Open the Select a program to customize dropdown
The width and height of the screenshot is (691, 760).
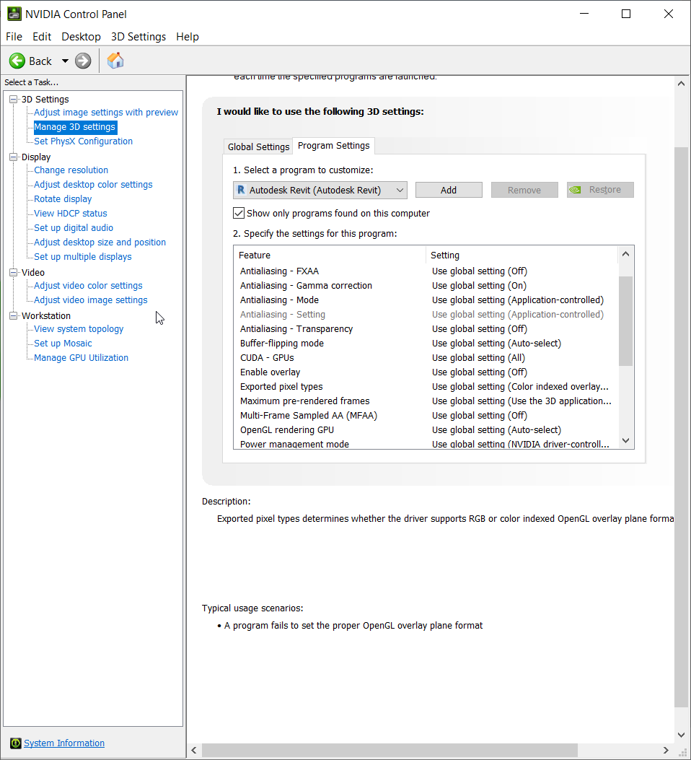(399, 189)
